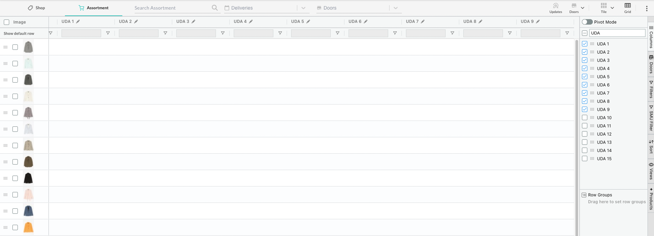Switch to the Assortment tab
654x236 pixels.
tap(93, 8)
